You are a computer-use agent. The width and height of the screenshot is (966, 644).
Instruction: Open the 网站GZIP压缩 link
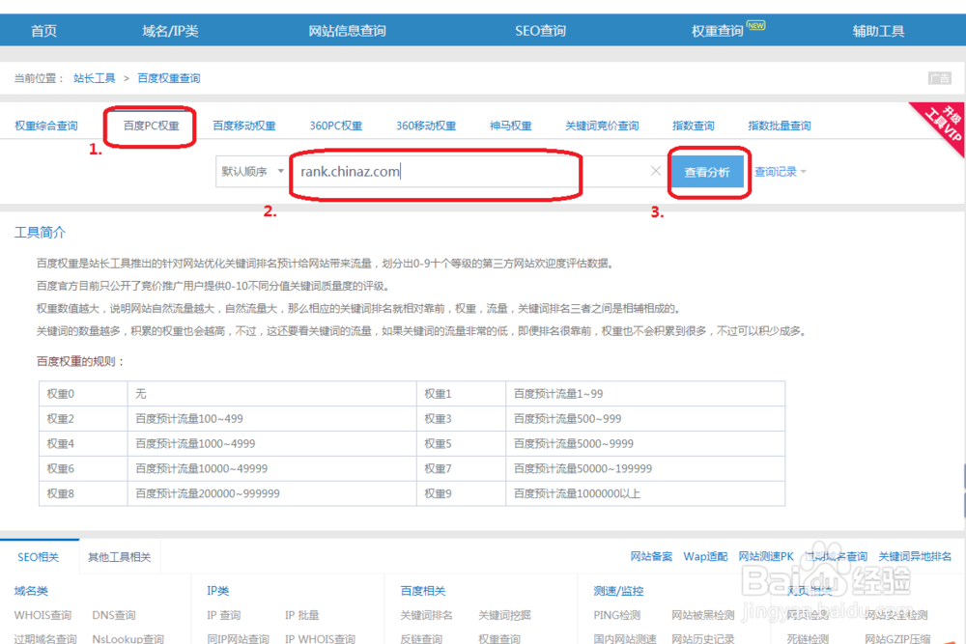point(897,638)
